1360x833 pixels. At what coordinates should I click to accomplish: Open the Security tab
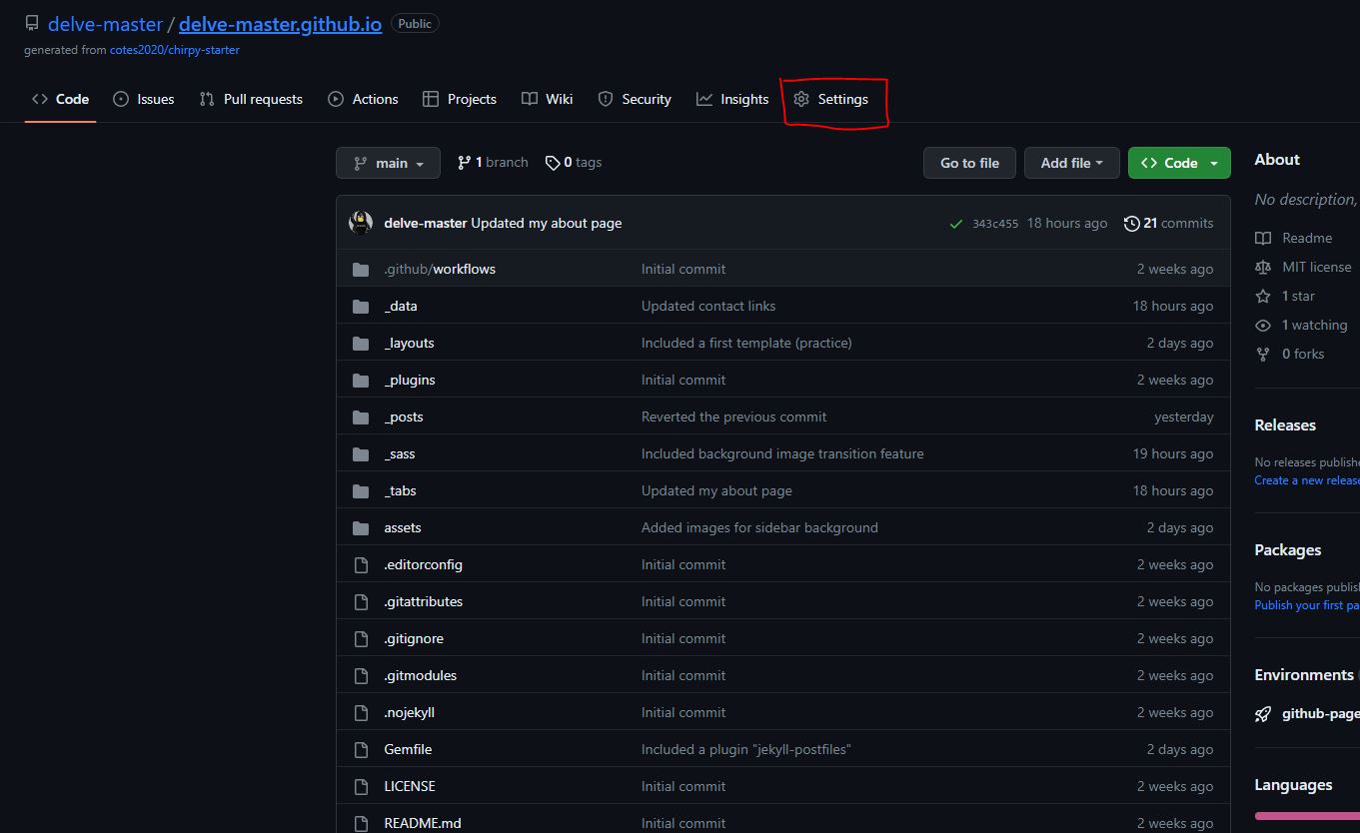click(x=635, y=99)
